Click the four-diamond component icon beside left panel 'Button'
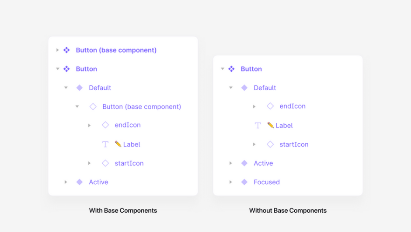 click(x=66, y=69)
